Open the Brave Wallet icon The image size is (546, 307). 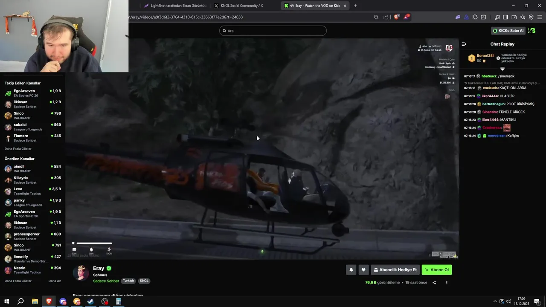click(x=514, y=17)
